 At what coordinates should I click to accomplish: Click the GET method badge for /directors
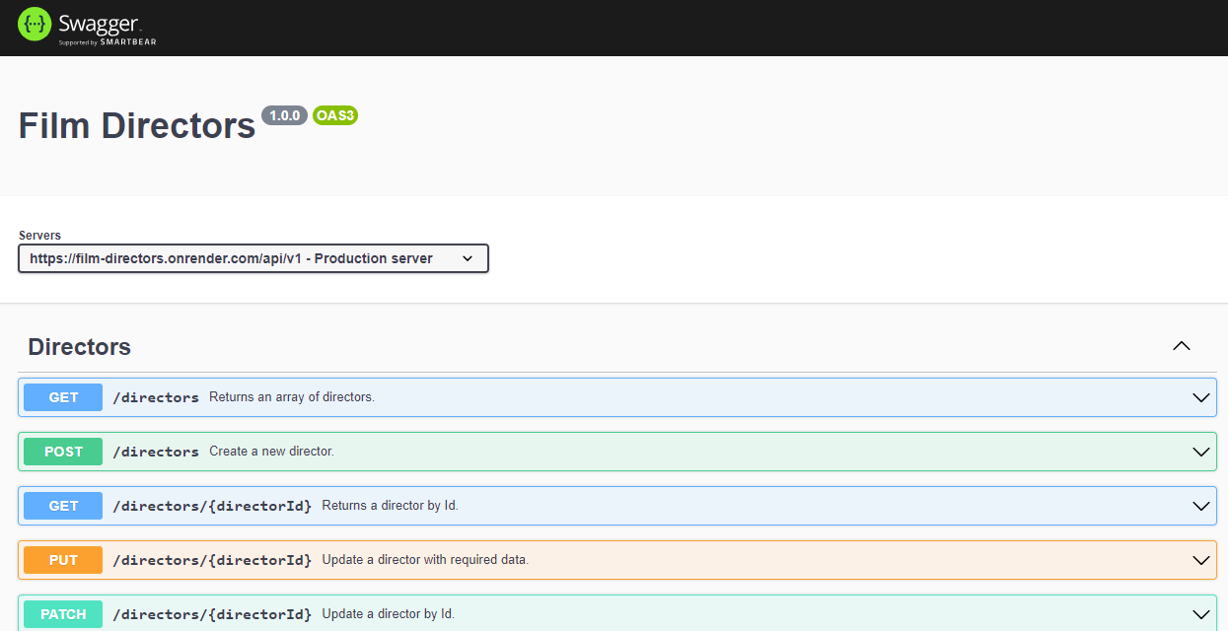pyautogui.click(x=63, y=397)
